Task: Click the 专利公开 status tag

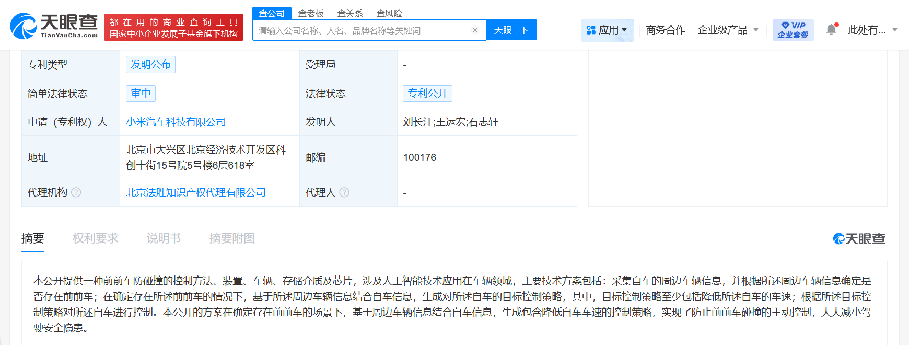Action: click(x=427, y=93)
